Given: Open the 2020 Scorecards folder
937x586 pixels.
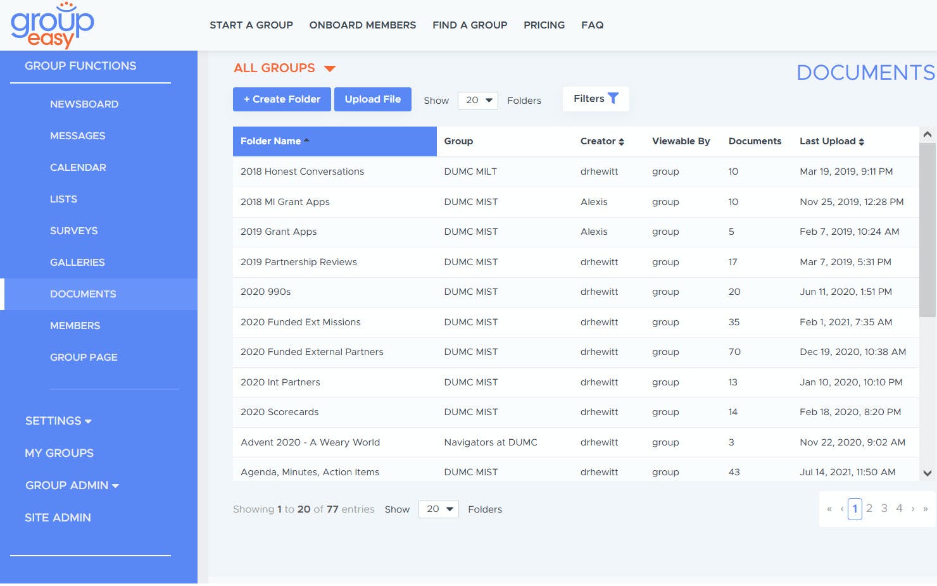Looking at the screenshot, I should (279, 412).
